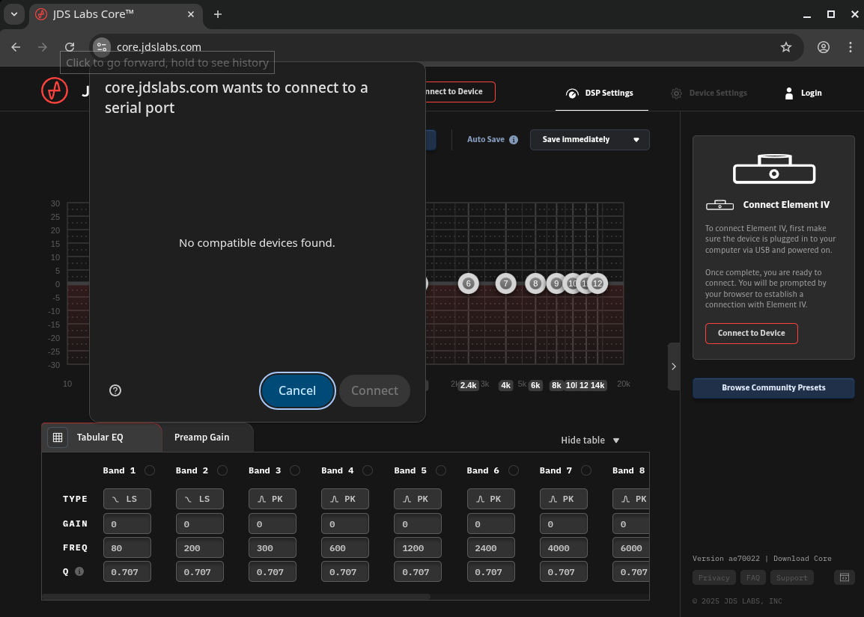The image size is (864, 617).
Task: View site information icon in address bar
Action: click(102, 47)
